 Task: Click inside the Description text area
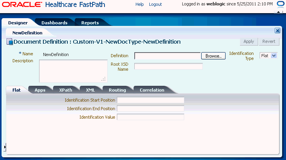pyautogui.click(x=73, y=71)
